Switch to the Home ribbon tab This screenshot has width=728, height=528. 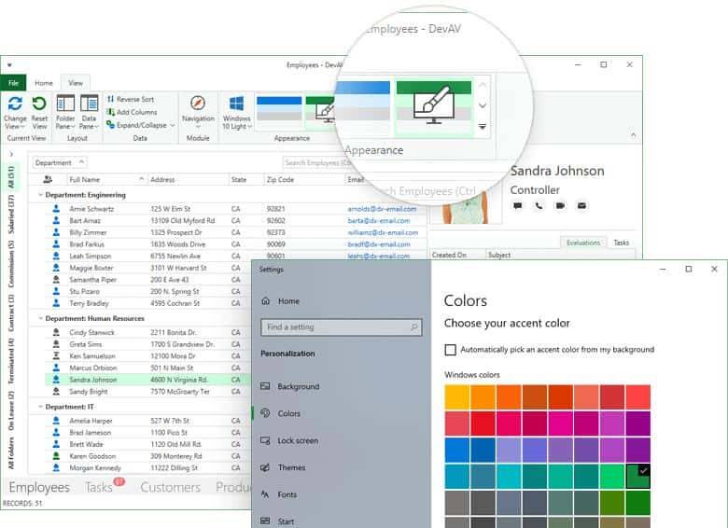(44, 83)
